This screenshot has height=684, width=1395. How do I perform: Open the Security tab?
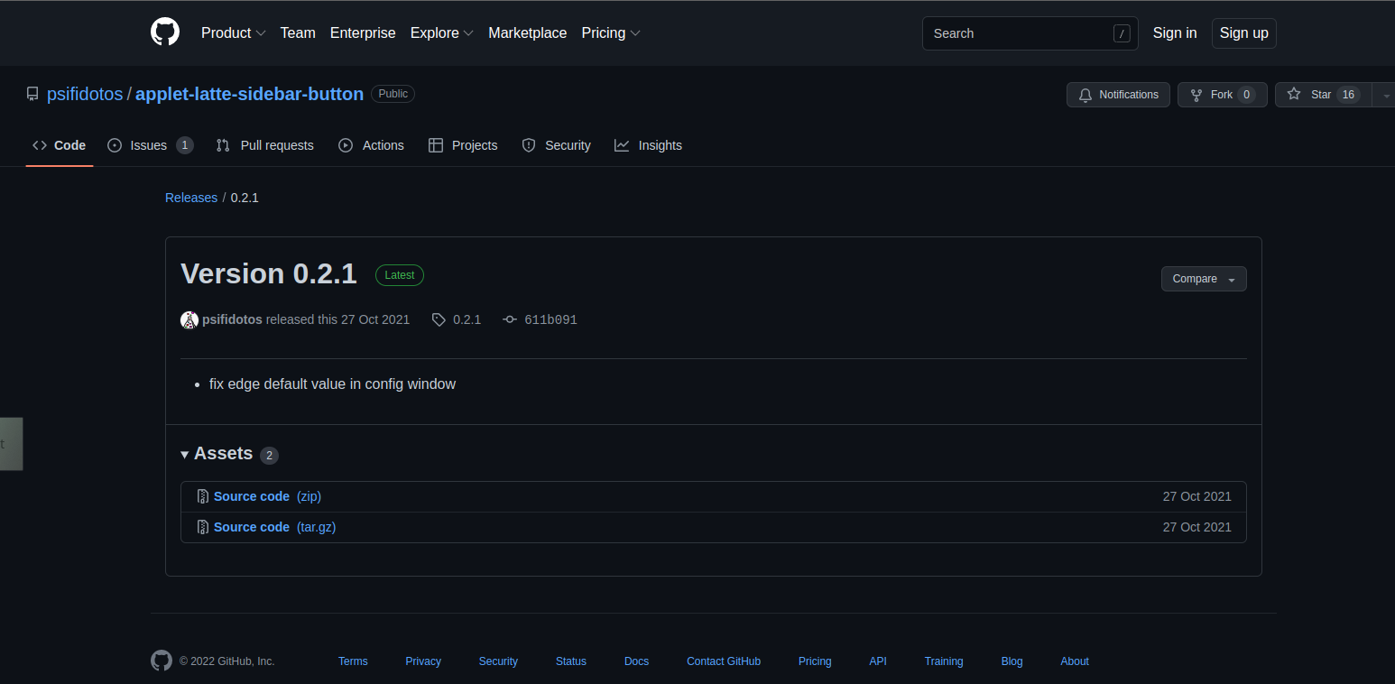point(557,145)
